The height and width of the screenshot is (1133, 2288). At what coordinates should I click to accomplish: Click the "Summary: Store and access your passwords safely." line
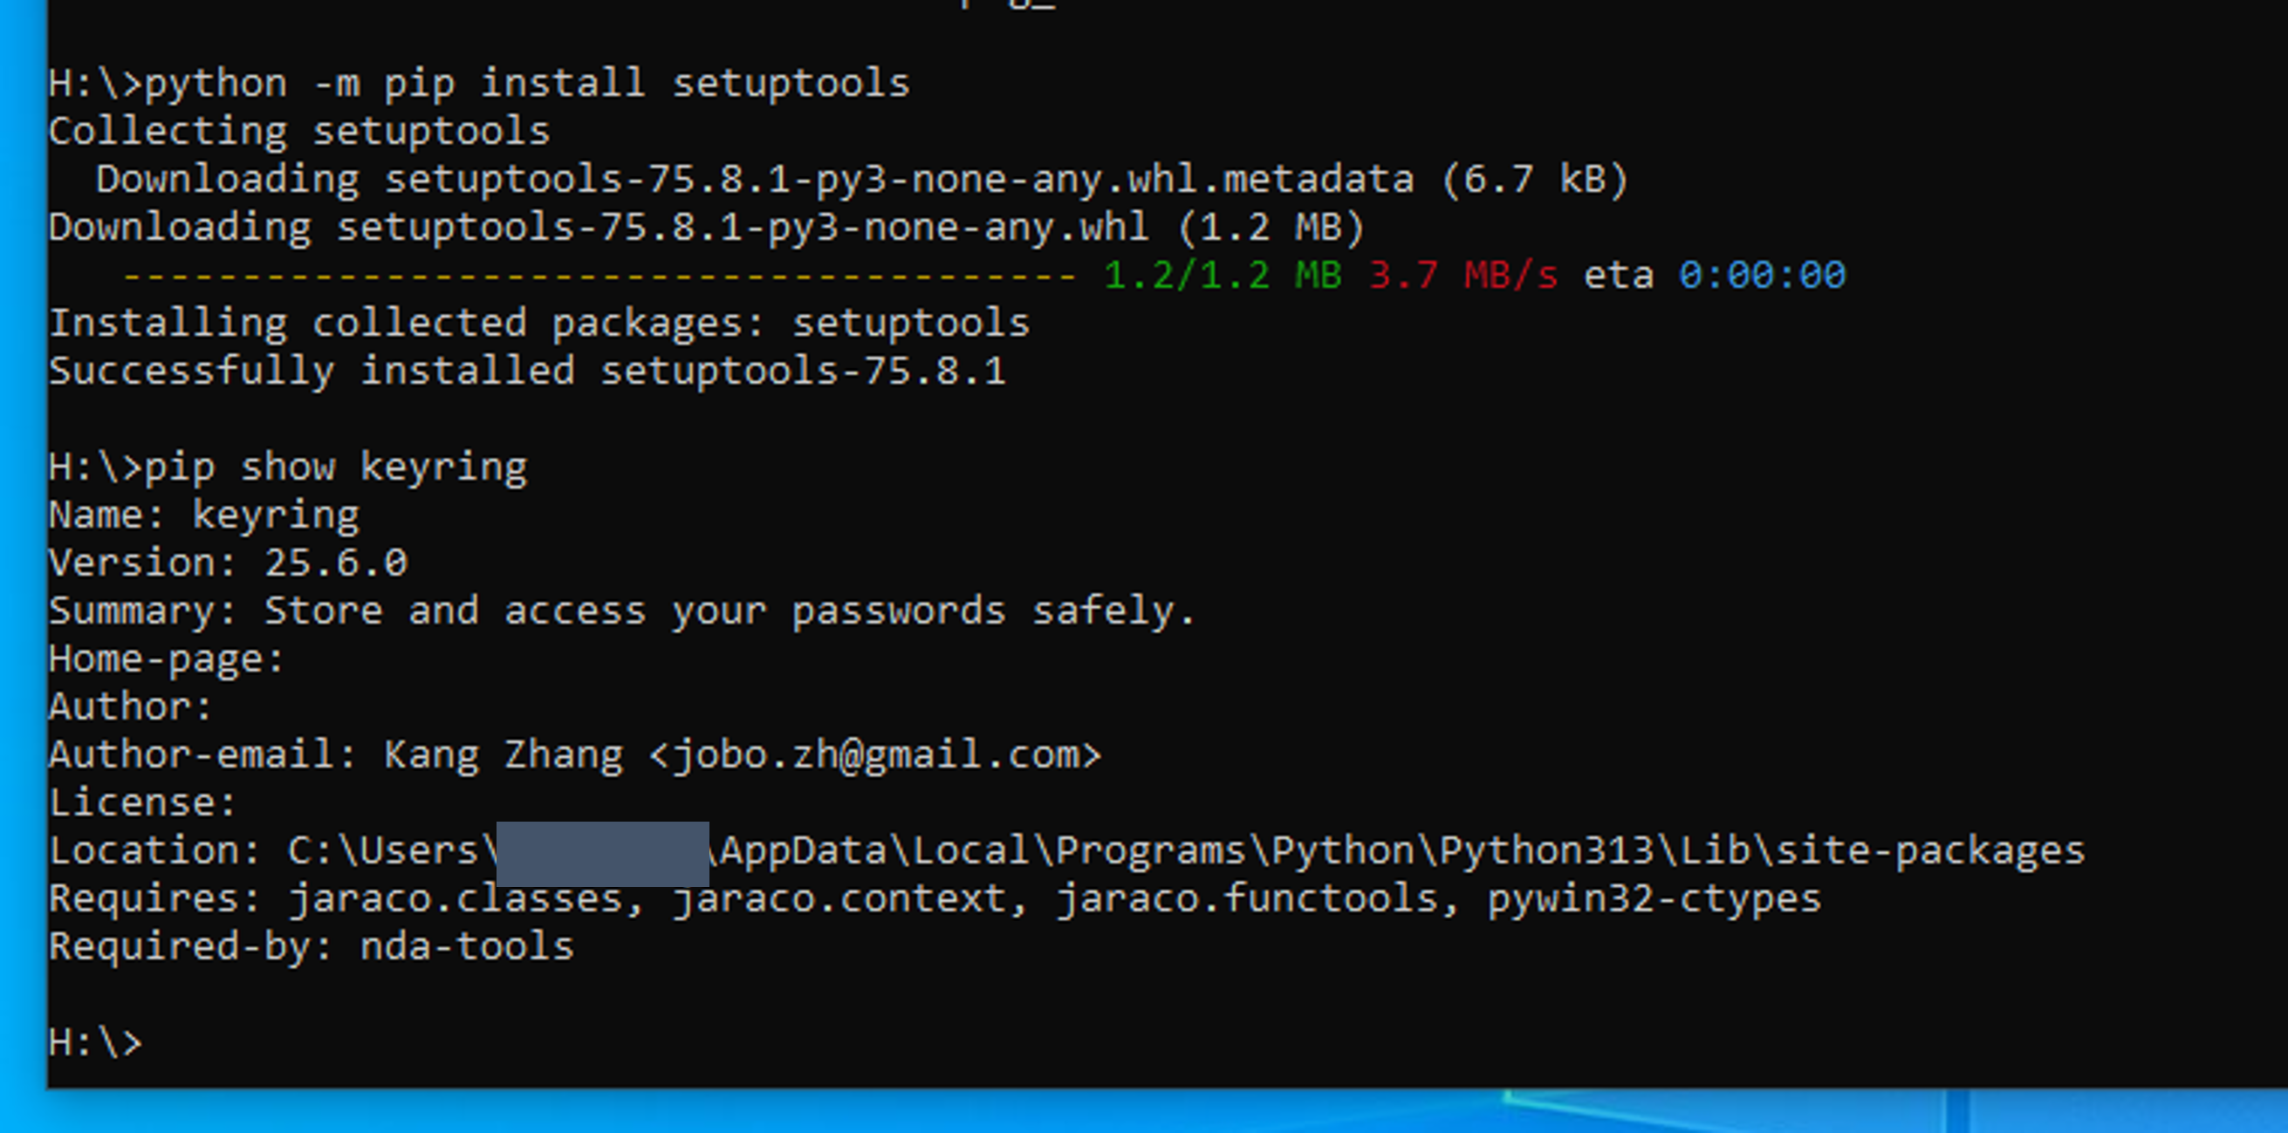click(621, 611)
